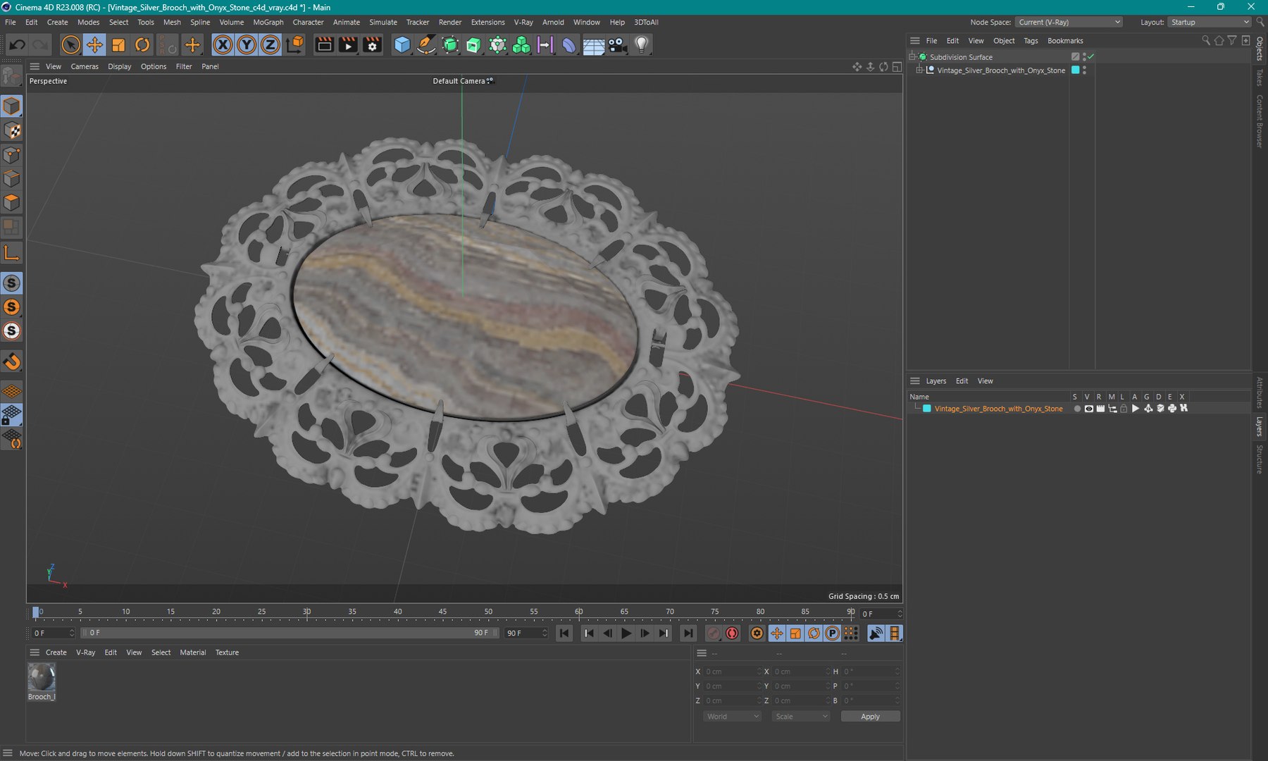Viewport: 1268px width, 761px height.
Task: Select the Rotate tool
Action: [x=142, y=45]
